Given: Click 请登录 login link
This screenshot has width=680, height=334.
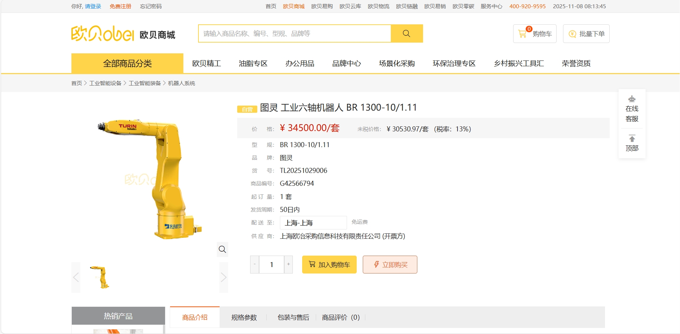Looking at the screenshot, I should 93,6.
